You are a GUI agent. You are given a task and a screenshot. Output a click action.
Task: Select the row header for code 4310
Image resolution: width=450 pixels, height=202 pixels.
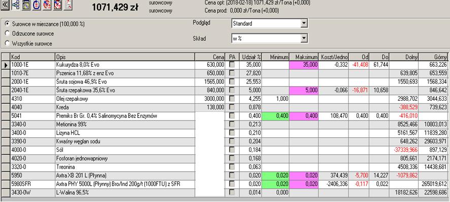[x=6, y=99]
